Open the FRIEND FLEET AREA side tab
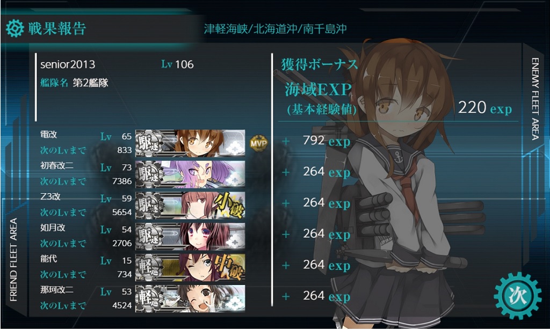 click(x=13, y=259)
